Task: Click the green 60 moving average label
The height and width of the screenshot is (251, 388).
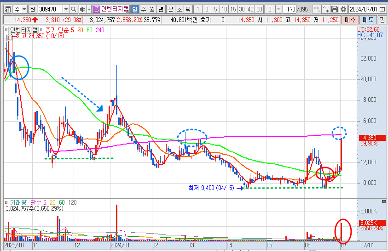Action: 89,30
